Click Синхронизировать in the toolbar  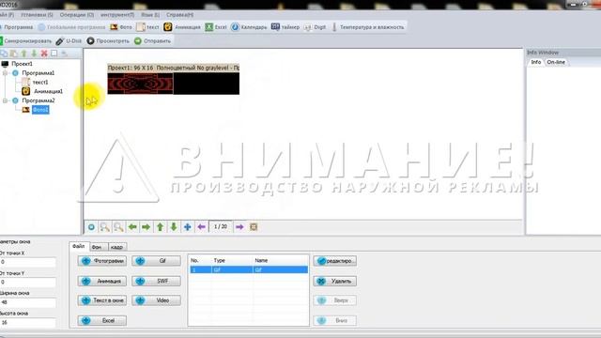click(26, 41)
